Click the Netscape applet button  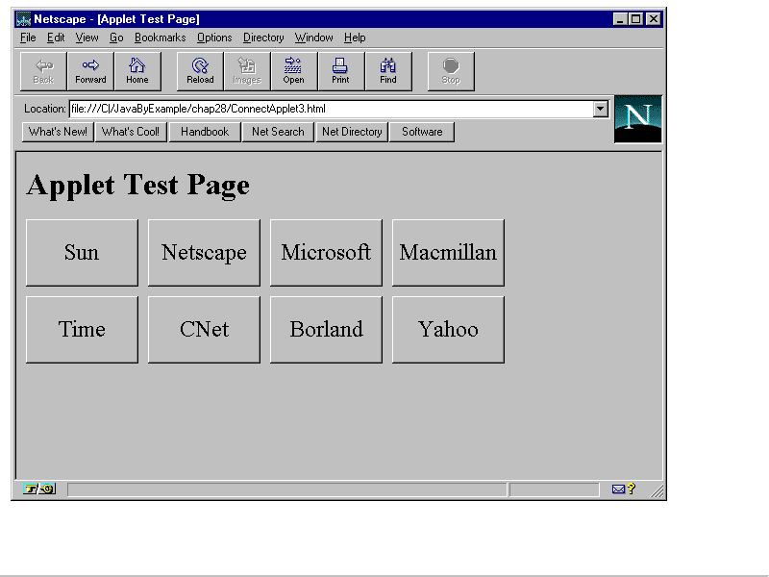click(x=204, y=253)
